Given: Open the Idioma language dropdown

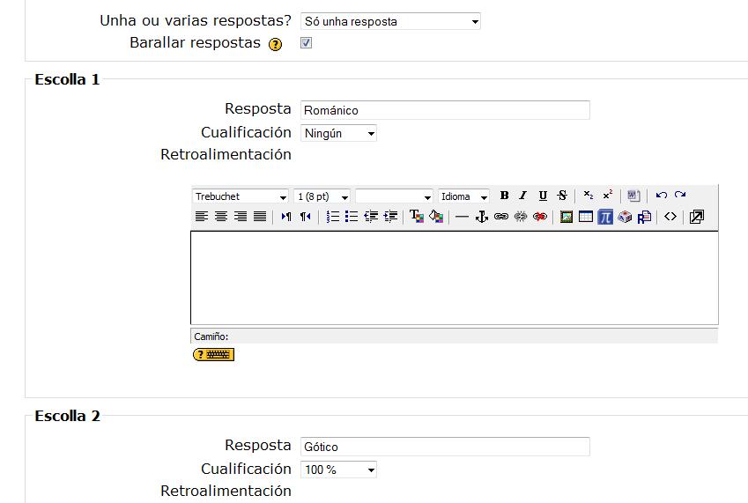Looking at the screenshot, I should tap(464, 196).
